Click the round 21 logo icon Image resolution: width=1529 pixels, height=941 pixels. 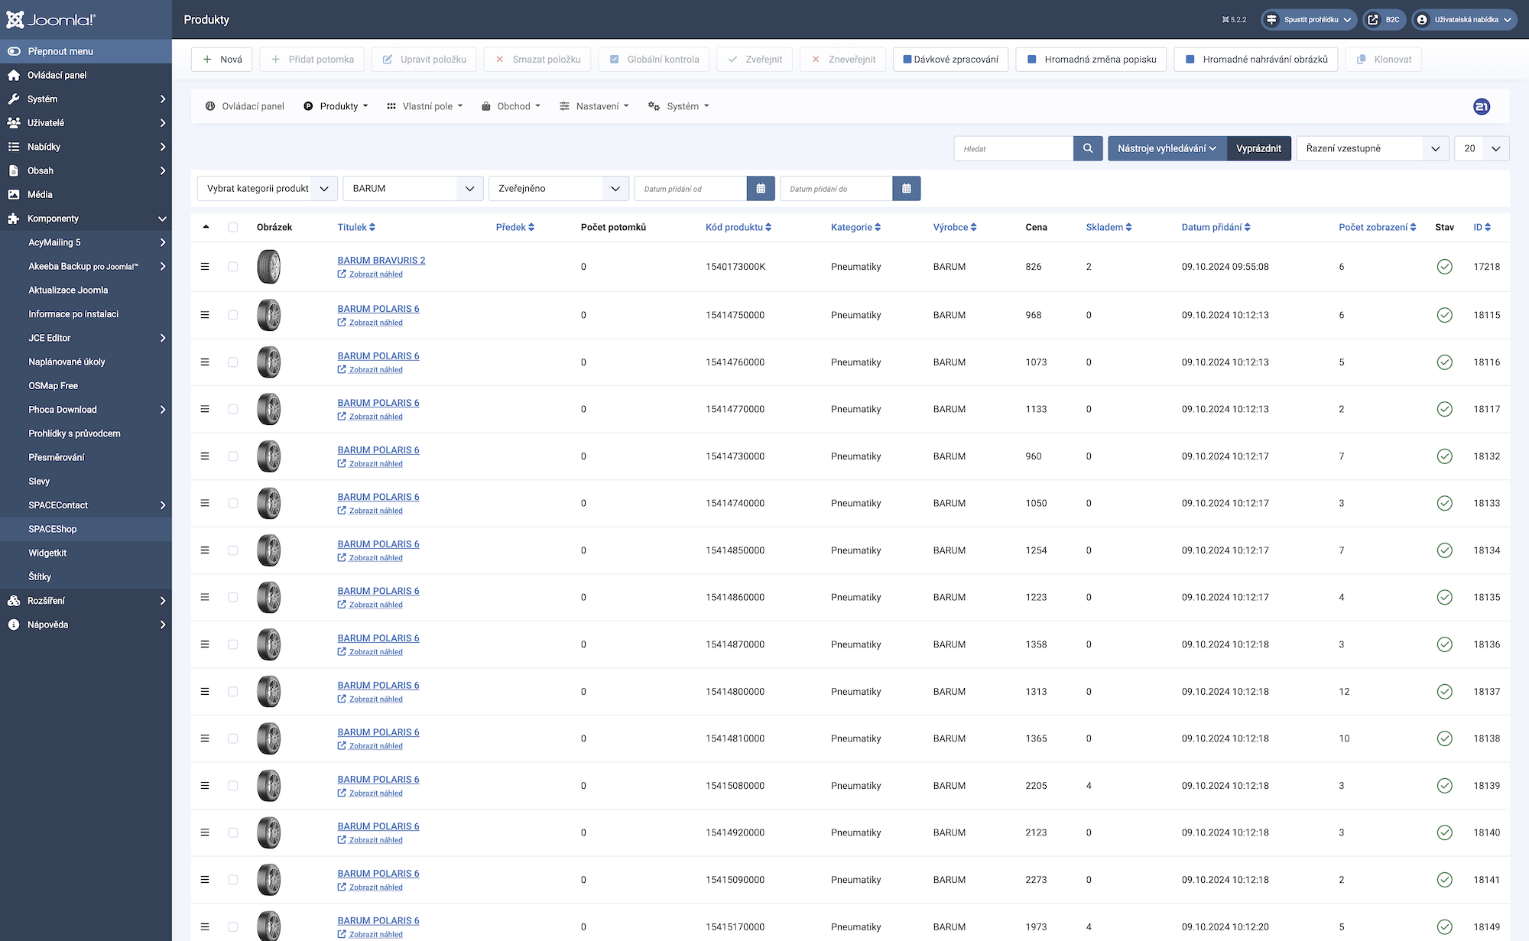[1482, 107]
